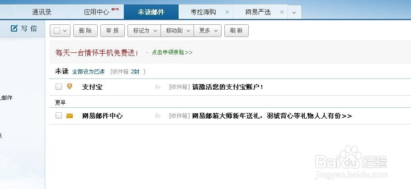The height and width of the screenshot is (189, 411).
Task: Click the 写信 compose button
Action: pyautogui.click(x=24, y=28)
